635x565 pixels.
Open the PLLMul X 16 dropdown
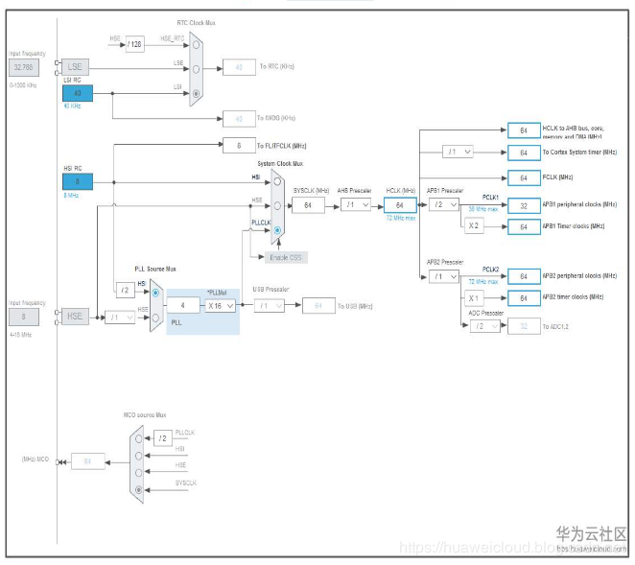(x=221, y=306)
